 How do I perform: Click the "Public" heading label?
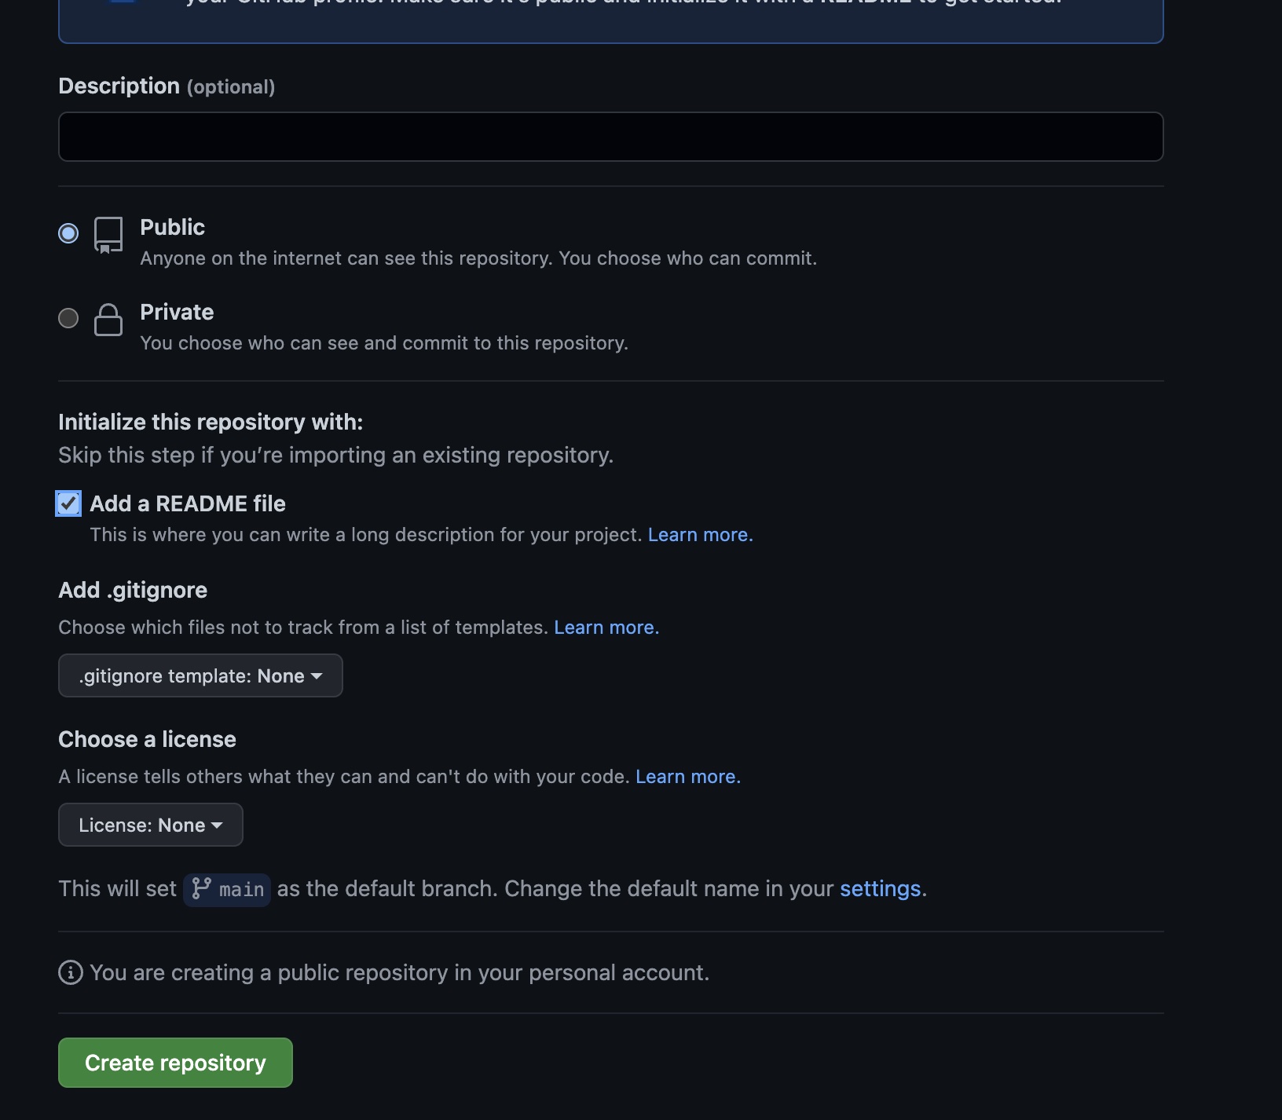pos(172,227)
